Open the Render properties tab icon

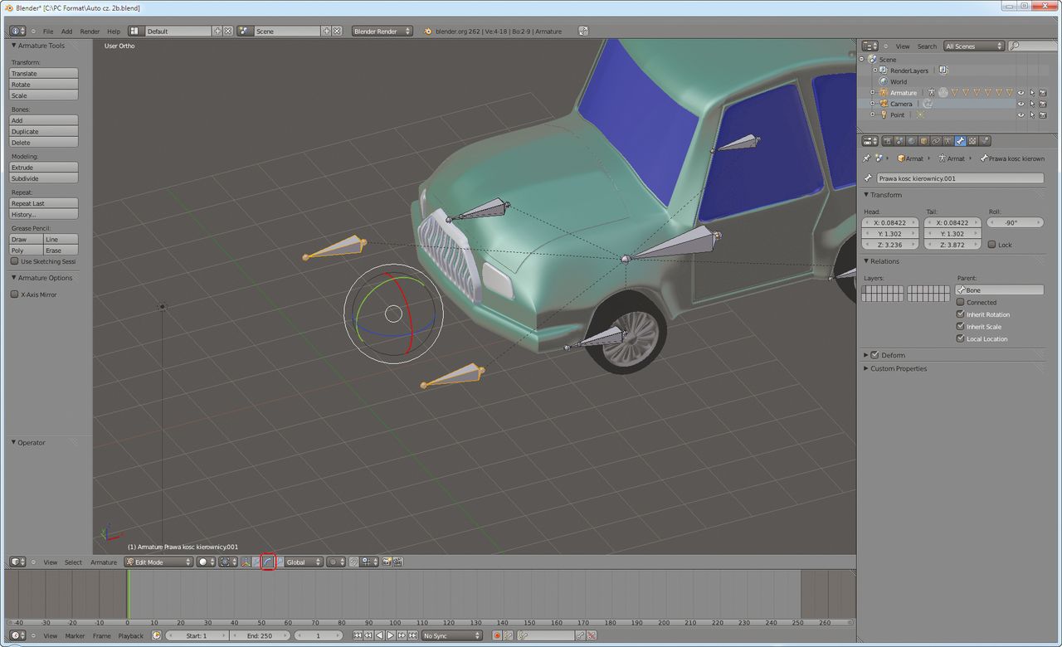tap(888, 141)
